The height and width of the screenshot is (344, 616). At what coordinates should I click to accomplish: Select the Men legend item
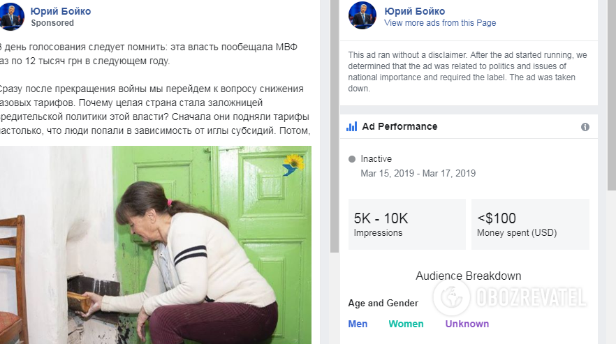358,324
